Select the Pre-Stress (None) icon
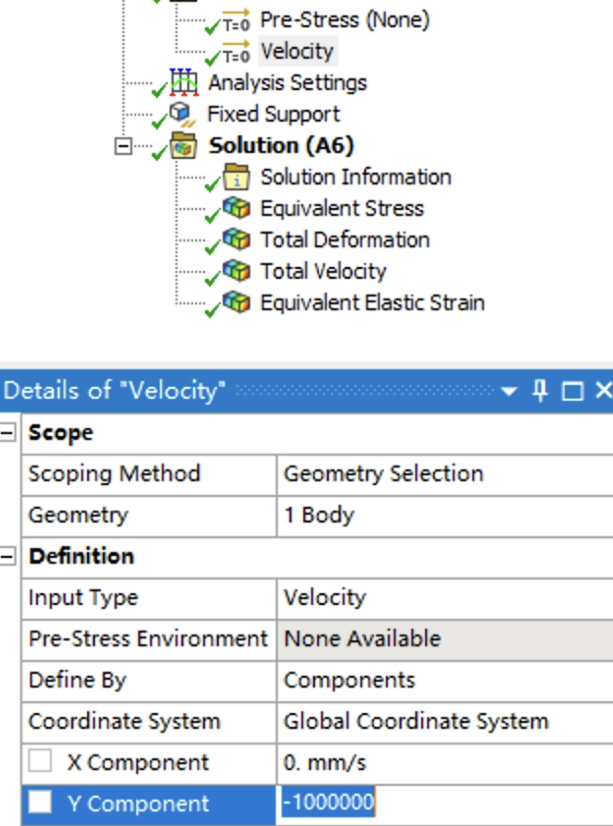Image resolution: width=613 pixels, height=826 pixels. tap(236, 20)
